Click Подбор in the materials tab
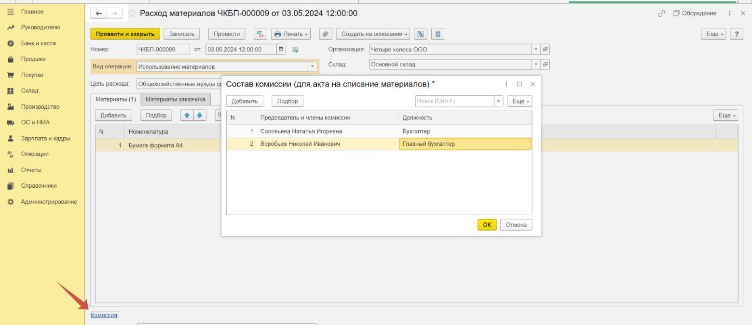752x325 pixels. point(156,116)
